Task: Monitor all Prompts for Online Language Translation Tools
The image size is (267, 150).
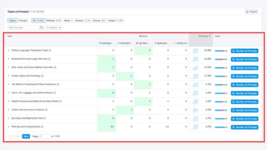Action: point(245,51)
